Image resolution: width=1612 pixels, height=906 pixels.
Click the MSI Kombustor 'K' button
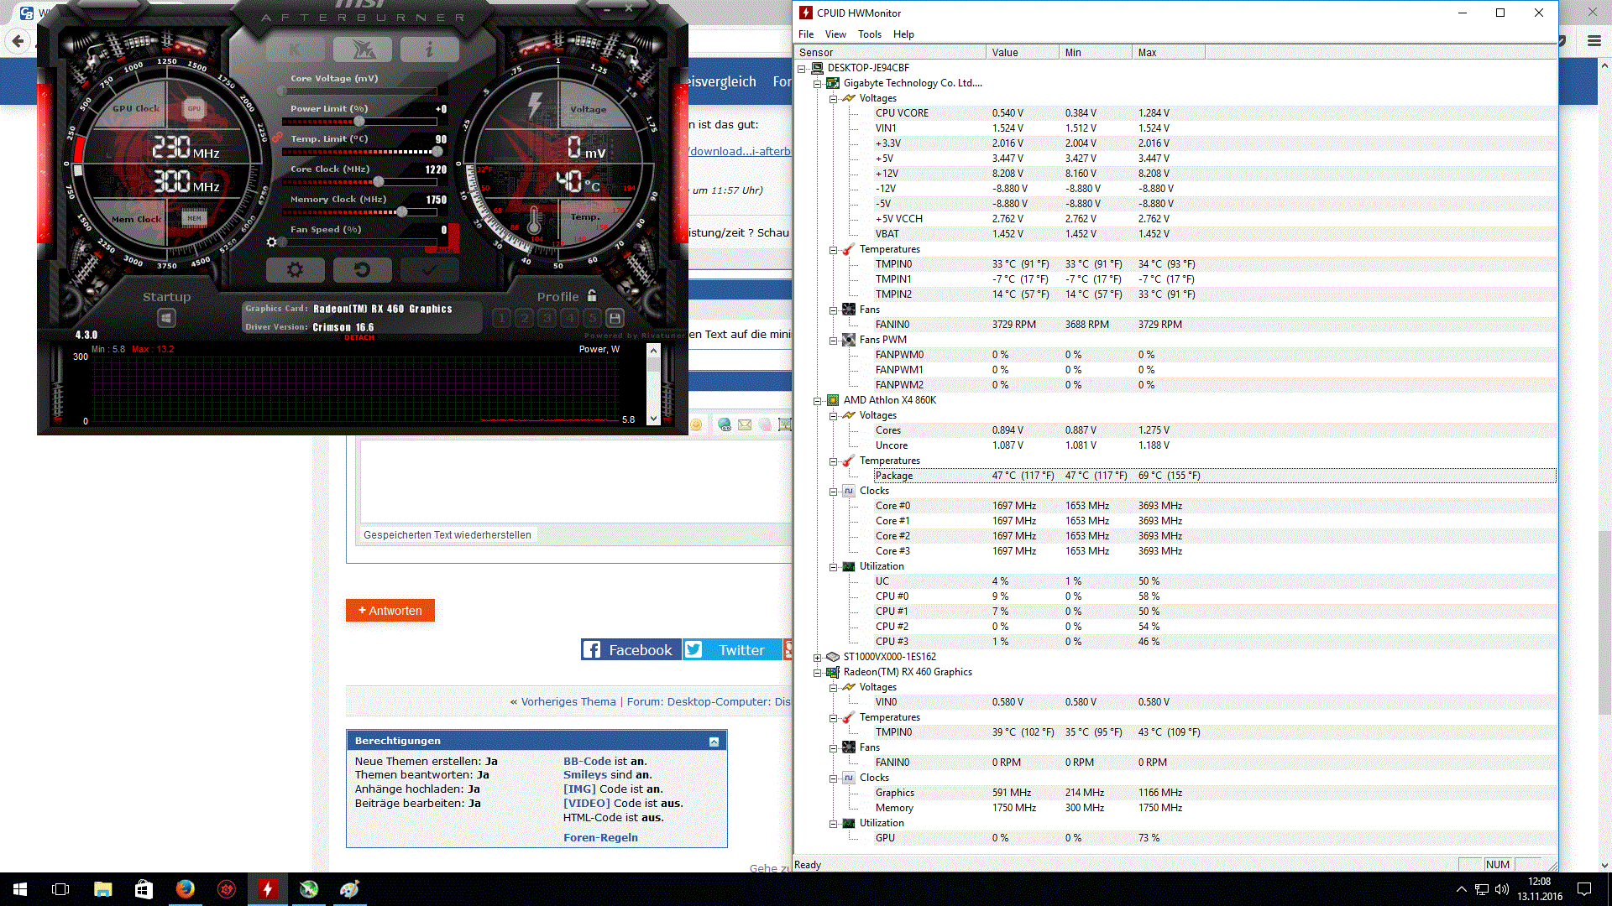[295, 49]
